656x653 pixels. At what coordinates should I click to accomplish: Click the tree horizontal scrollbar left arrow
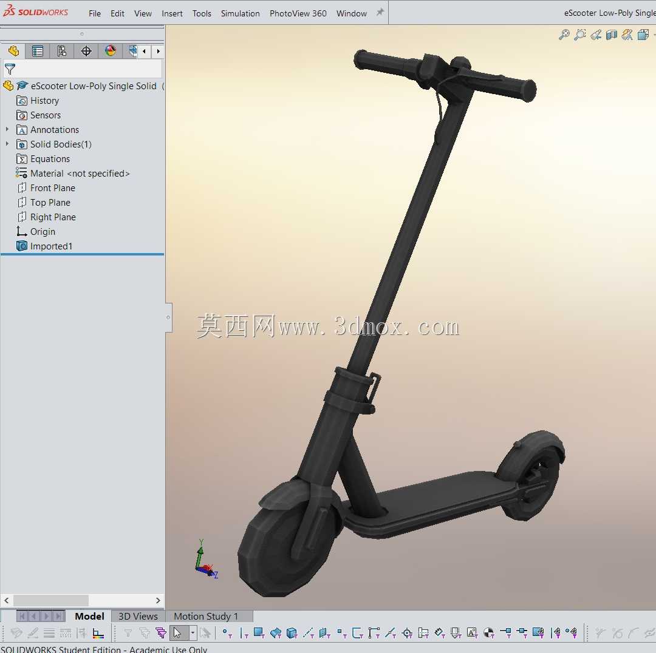pyautogui.click(x=6, y=600)
